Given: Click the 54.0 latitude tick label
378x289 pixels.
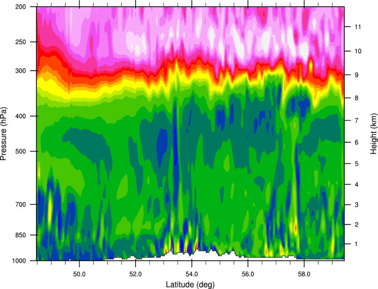Looking at the screenshot, I should 192,274.
